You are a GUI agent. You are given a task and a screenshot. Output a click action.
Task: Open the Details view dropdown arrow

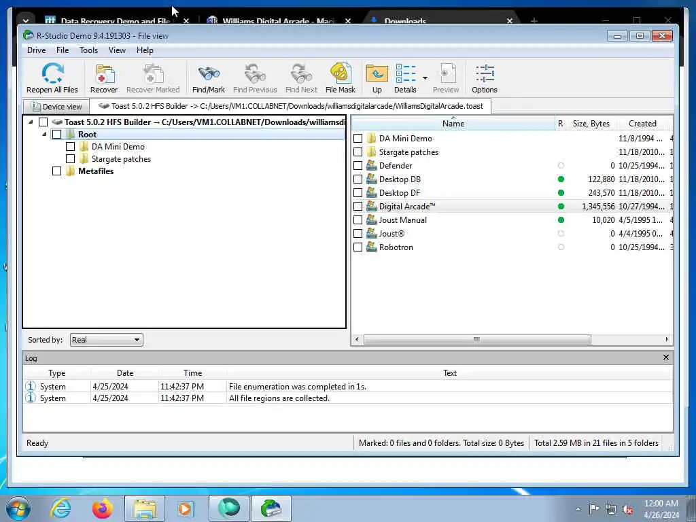click(x=425, y=79)
